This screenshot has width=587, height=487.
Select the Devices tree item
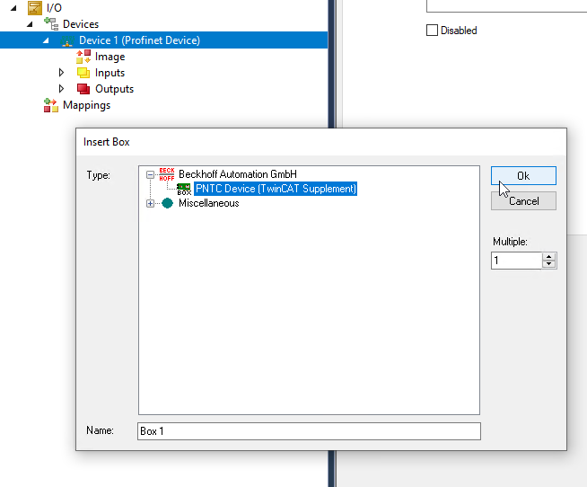[x=81, y=24]
